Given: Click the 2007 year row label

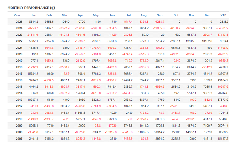Looking at the screenshot, I should (x=19, y=138).
